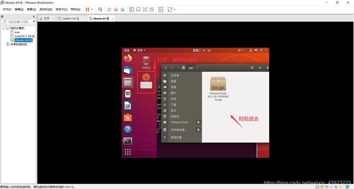Click the stretch guest display icon
The height and width of the screenshot is (189, 354).
coord(170,10)
